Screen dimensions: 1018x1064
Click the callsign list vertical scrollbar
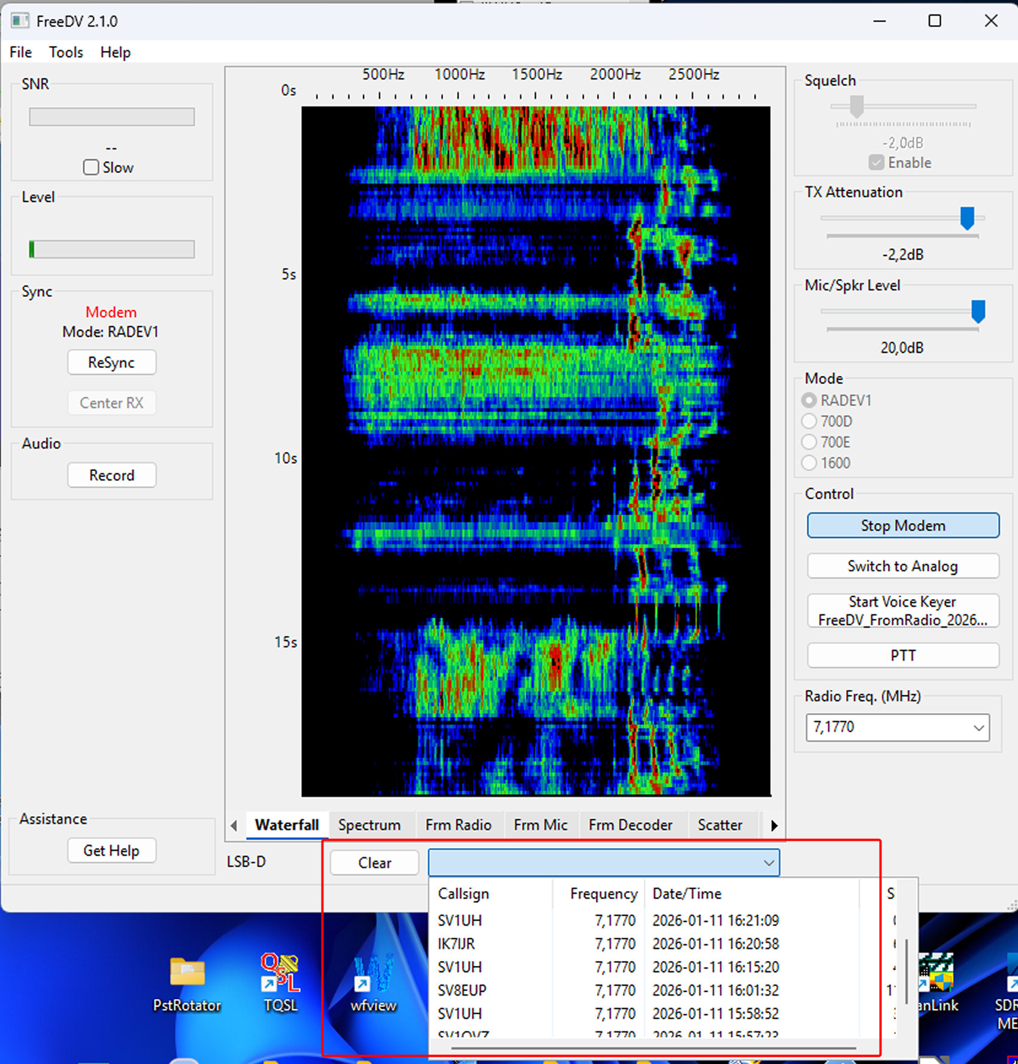(907, 972)
